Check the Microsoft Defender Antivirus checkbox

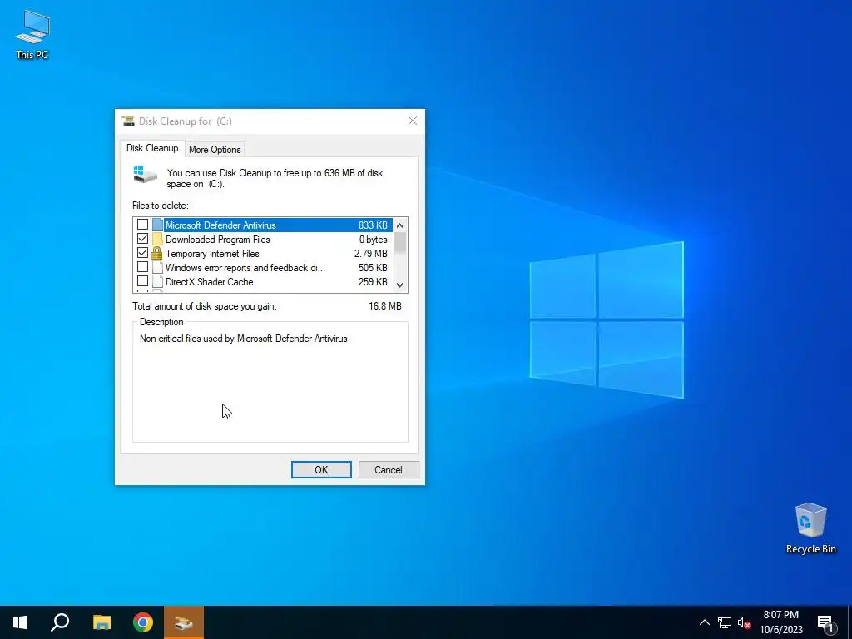click(142, 225)
